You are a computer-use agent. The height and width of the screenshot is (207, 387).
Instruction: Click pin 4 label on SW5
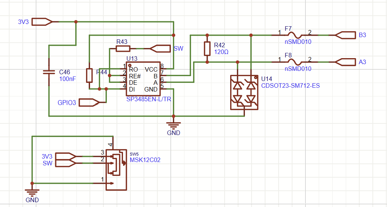click(x=110, y=145)
